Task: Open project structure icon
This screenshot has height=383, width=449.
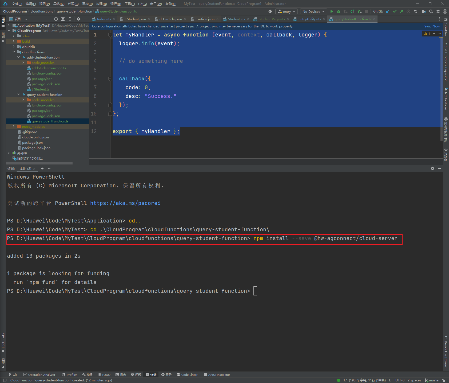Action: point(424,11)
